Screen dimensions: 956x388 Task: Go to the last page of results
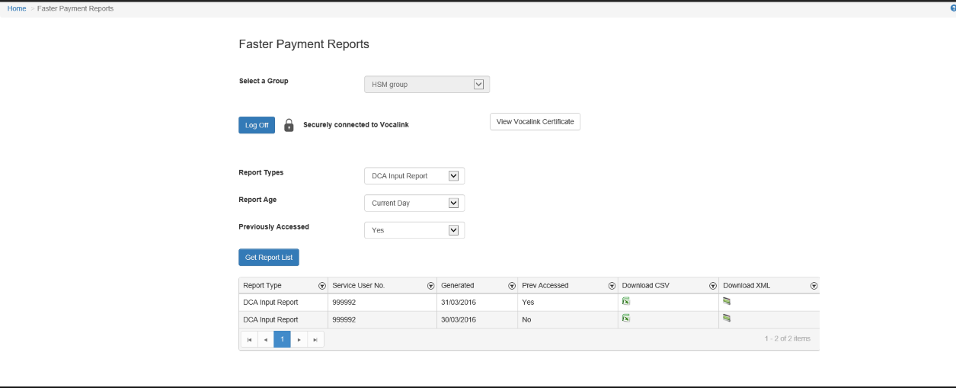[315, 339]
